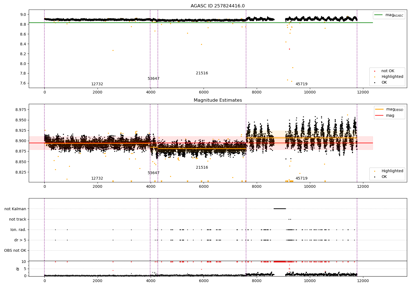Viewport: 411px width, 287px height.
Task: Click the 4000 x-tick label under the bottom plot
Action: click(x=150, y=281)
